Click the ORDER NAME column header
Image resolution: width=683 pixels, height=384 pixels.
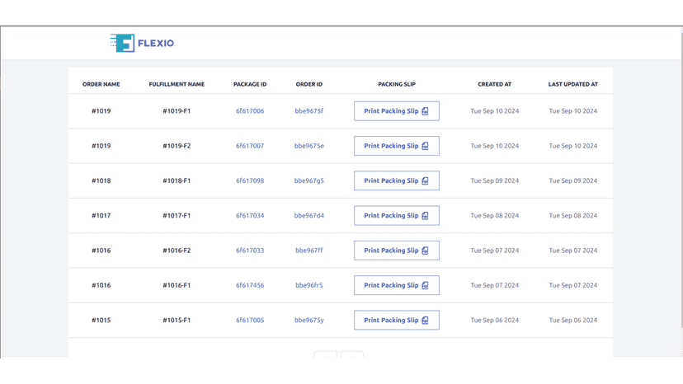point(101,84)
